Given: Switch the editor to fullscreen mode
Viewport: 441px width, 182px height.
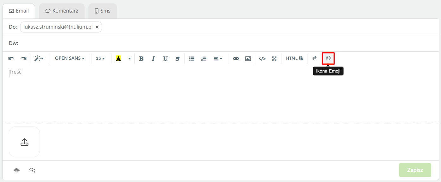Looking at the screenshot, I should click(x=274, y=58).
